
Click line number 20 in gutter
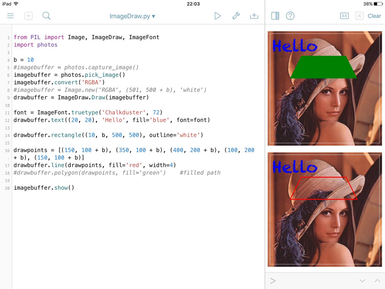[8, 188]
